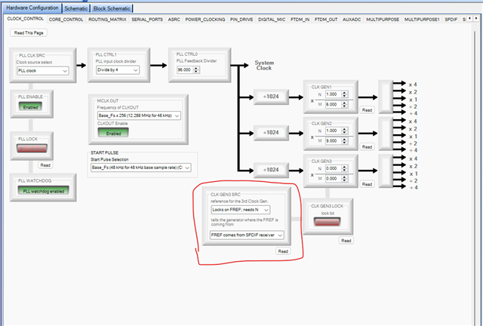Viewport: 483px width, 326px height.
Task: Go to the SERIAL_PORTS tab
Action: tap(147, 20)
